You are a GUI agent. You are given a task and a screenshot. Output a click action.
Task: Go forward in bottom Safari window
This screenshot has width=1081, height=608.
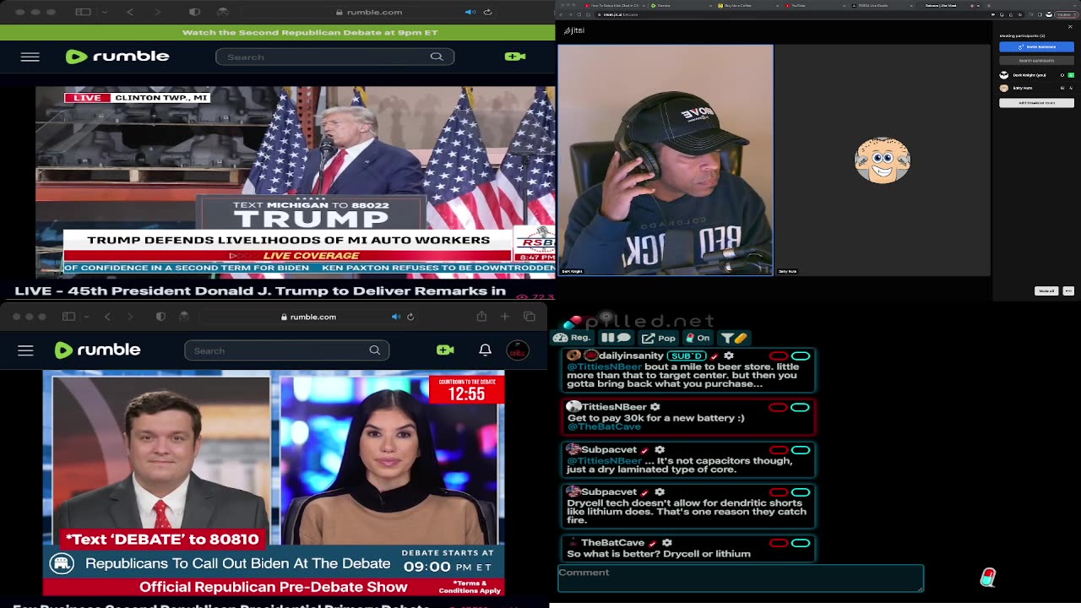click(x=130, y=317)
